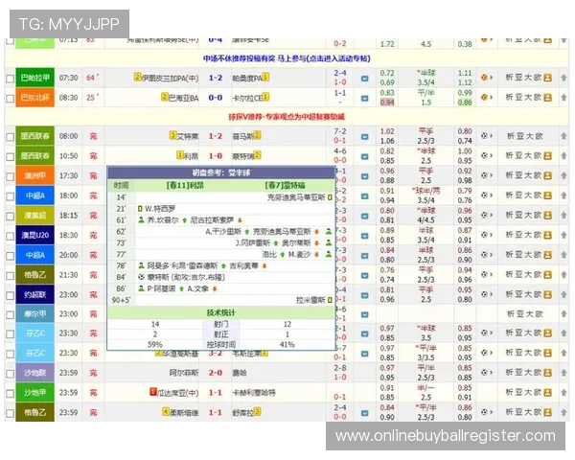Viewport: 575px width, 460px height.
Task: Toggle checkbox for 格鲁乙 23:59 match
Action: 10,413
